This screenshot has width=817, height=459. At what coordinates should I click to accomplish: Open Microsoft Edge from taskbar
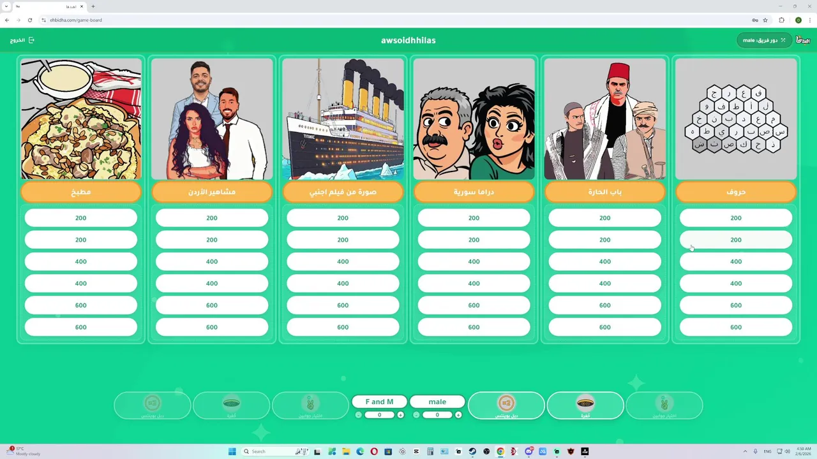coord(360,451)
